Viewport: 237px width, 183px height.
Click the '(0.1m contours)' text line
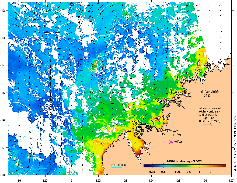[209, 111]
